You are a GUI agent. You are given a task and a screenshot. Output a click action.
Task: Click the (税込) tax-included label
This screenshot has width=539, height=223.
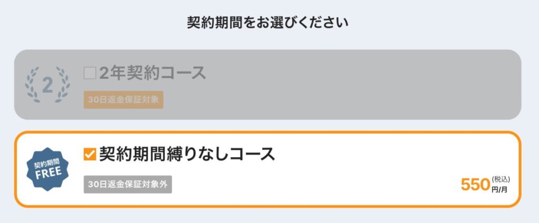click(x=501, y=179)
